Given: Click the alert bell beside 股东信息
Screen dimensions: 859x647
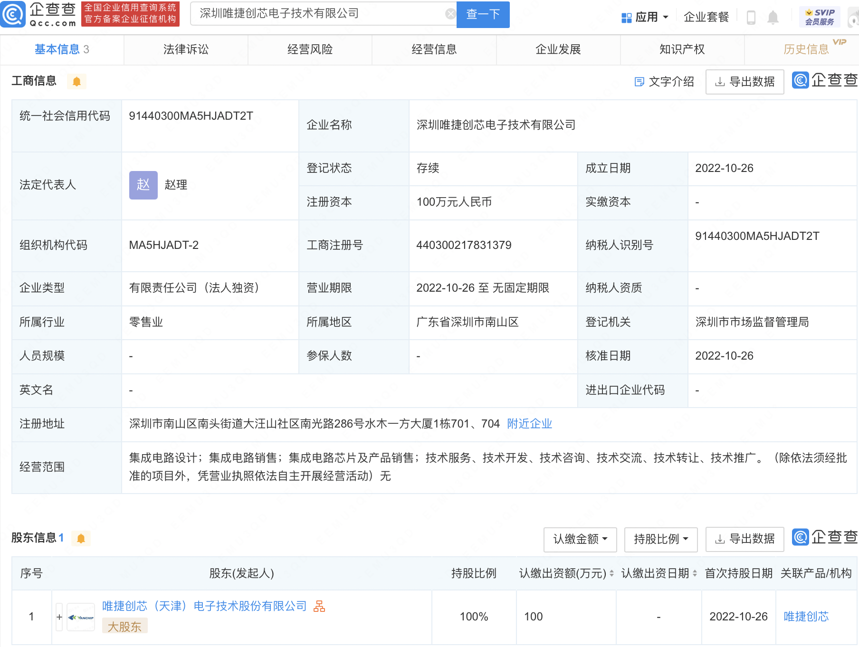Looking at the screenshot, I should (81, 539).
